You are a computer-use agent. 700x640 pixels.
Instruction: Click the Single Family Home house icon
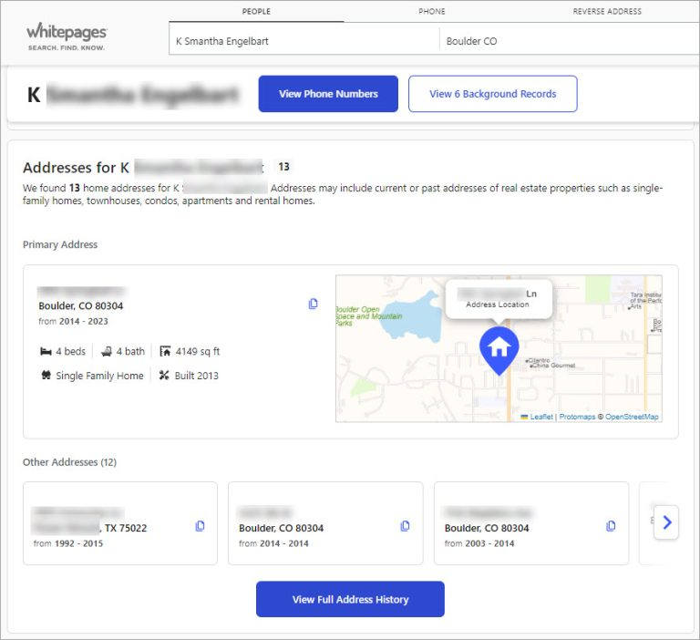tap(46, 376)
